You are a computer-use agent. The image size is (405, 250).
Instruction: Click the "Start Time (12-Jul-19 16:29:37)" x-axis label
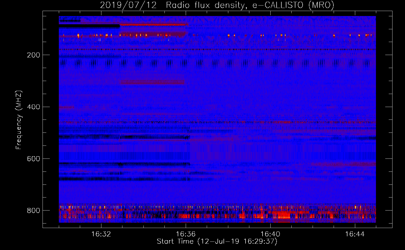coord(217,241)
